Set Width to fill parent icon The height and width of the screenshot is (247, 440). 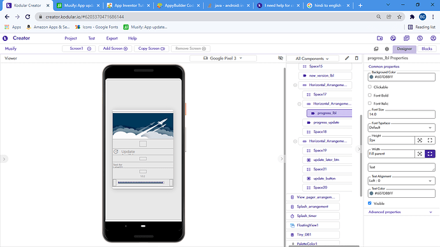click(x=430, y=154)
